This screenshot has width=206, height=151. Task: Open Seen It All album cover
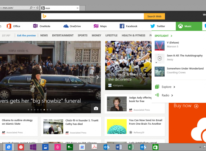click(x=160, y=59)
